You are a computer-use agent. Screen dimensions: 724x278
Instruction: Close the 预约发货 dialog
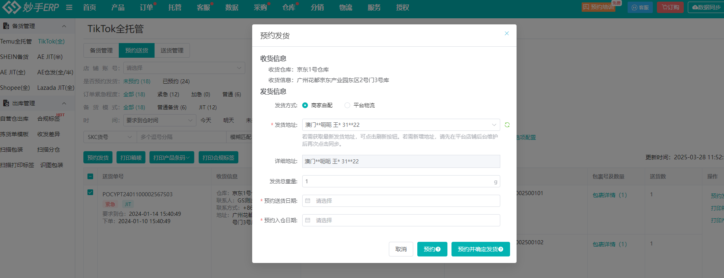click(x=507, y=33)
